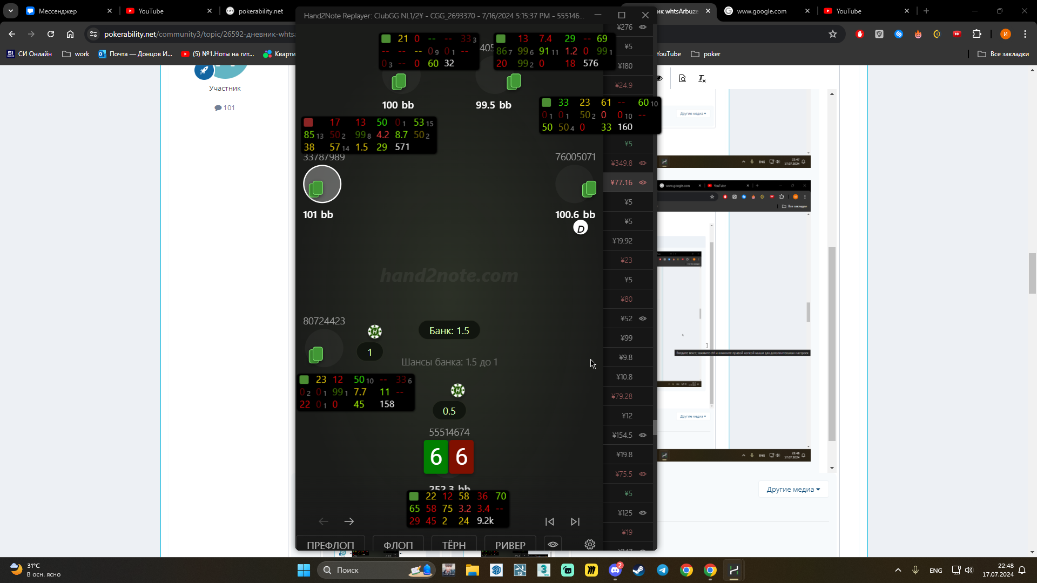Toggle eye icon on the ¥77.16 hand row
The image size is (1037, 583).
(x=643, y=182)
